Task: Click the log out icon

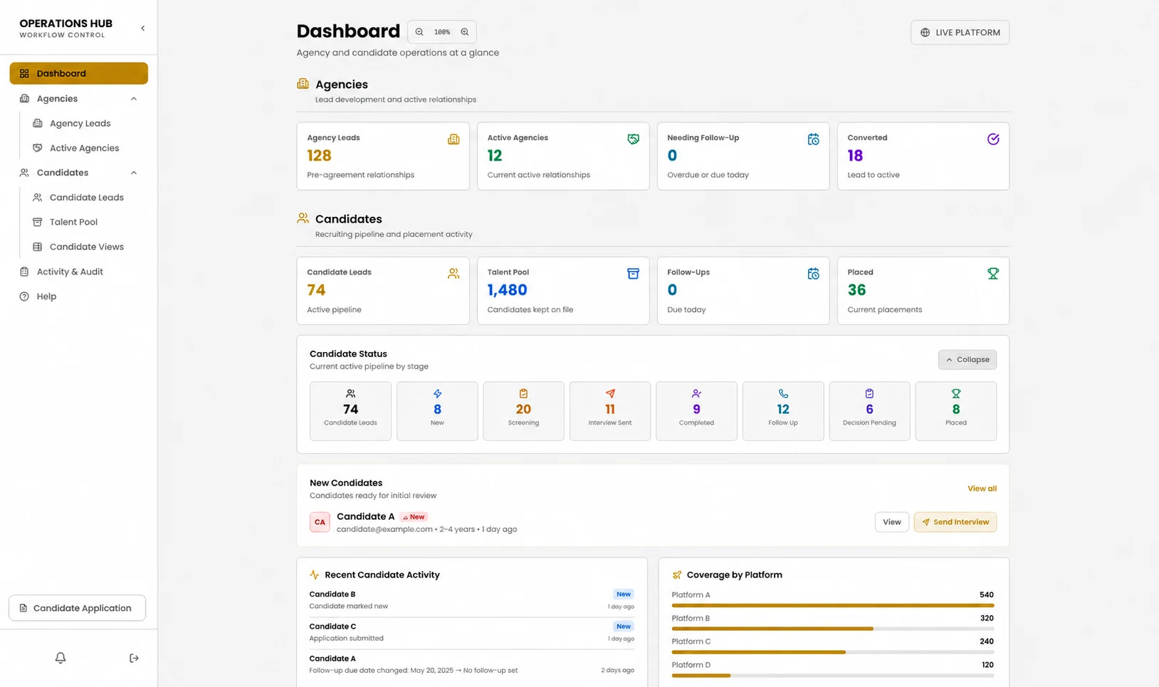Action: (x=134, y=658)
